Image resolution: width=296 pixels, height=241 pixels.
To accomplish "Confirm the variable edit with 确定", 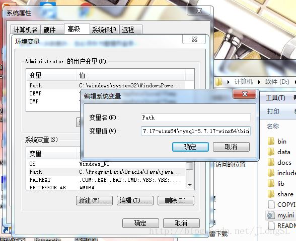I will 190,147.
